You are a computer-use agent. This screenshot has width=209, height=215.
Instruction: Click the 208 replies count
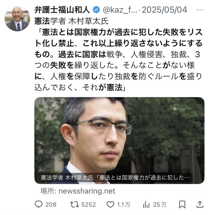coord(51,205)
